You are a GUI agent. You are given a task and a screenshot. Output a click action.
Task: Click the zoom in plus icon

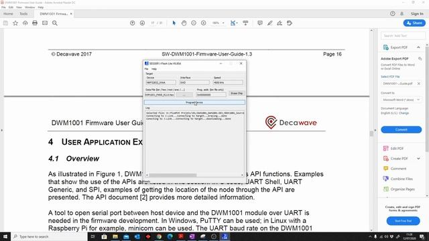(204, 23)
